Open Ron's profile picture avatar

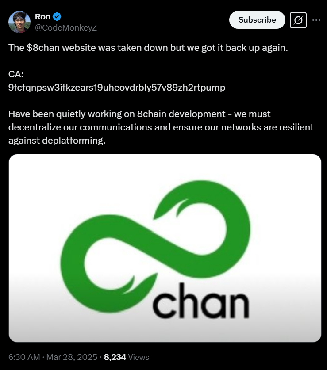tap(19, 22)
